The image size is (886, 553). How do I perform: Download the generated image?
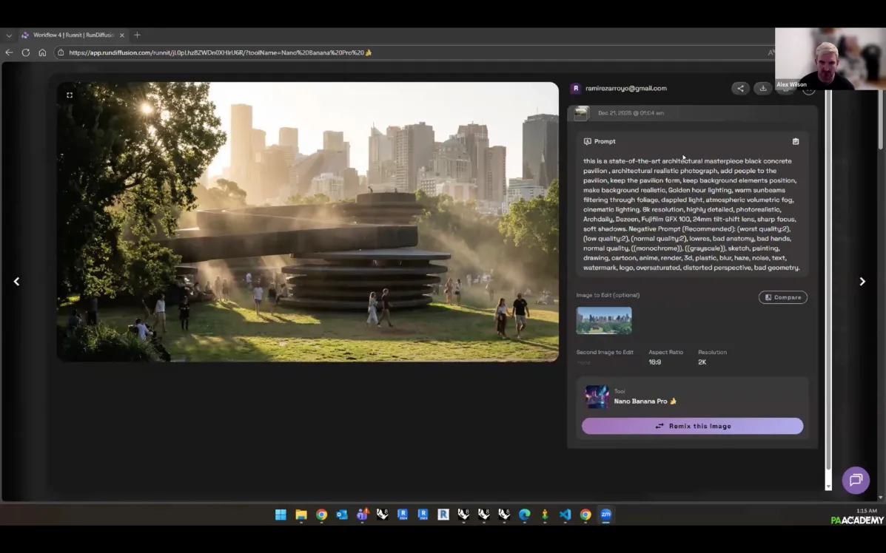click(x=762, y=89)
